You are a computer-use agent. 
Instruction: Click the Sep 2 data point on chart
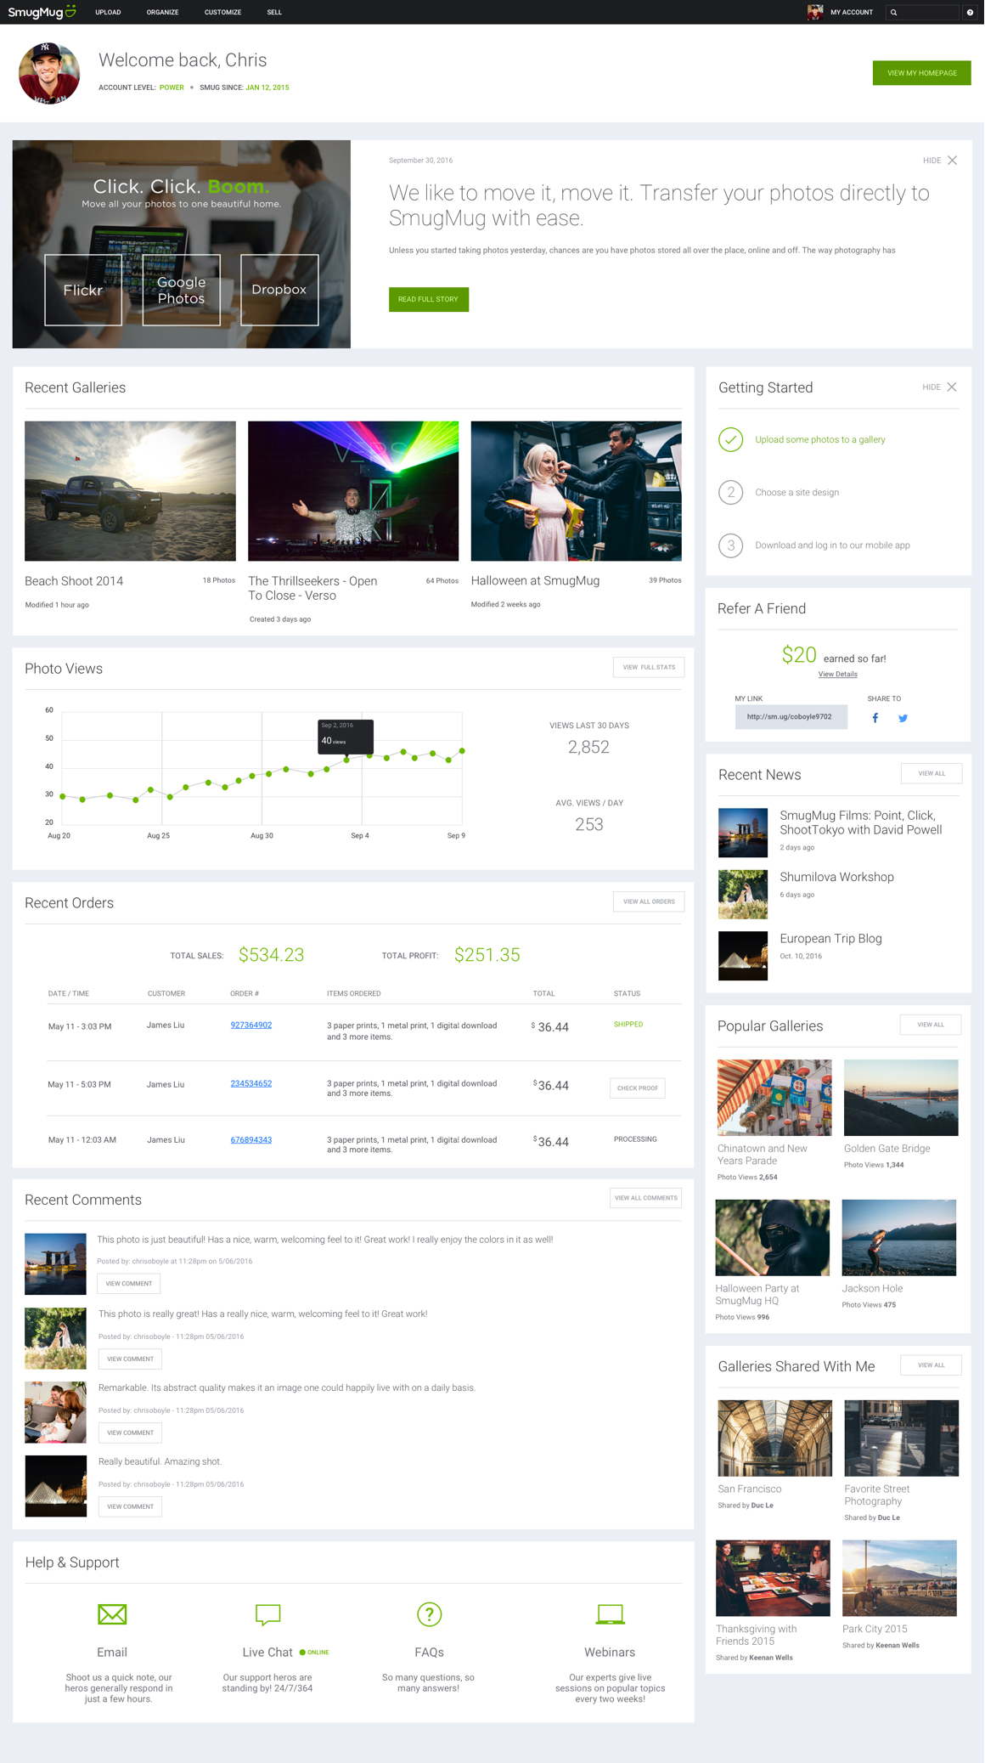346,760
